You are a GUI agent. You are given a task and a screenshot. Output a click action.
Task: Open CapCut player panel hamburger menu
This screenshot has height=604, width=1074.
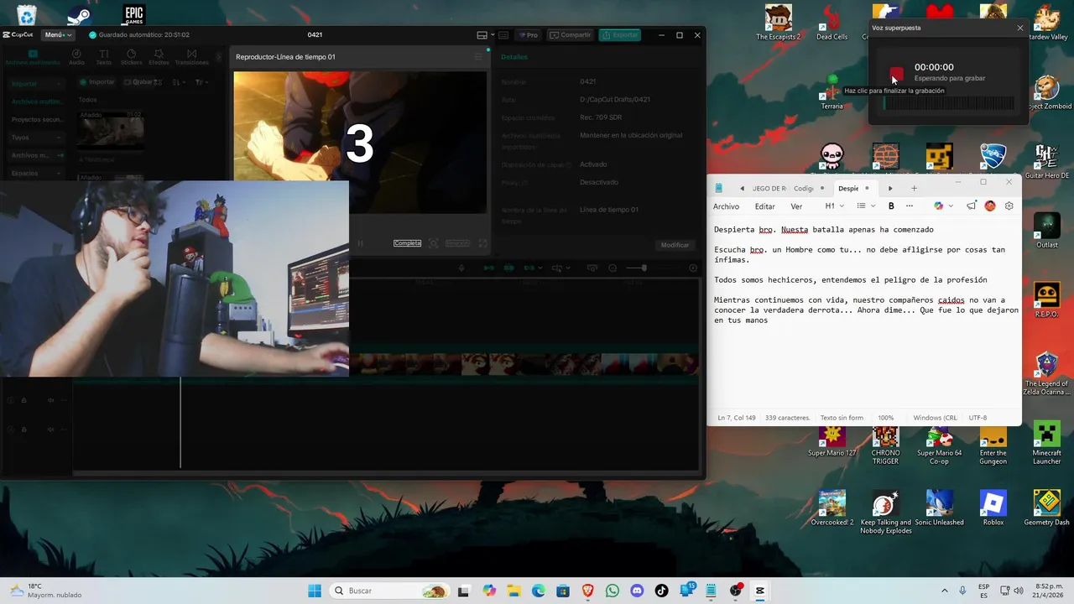tap(478, 56)
